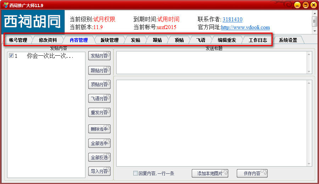Maximize the window with middle orange button
This screenshot has width=319, height=184.
coord(306,5)
